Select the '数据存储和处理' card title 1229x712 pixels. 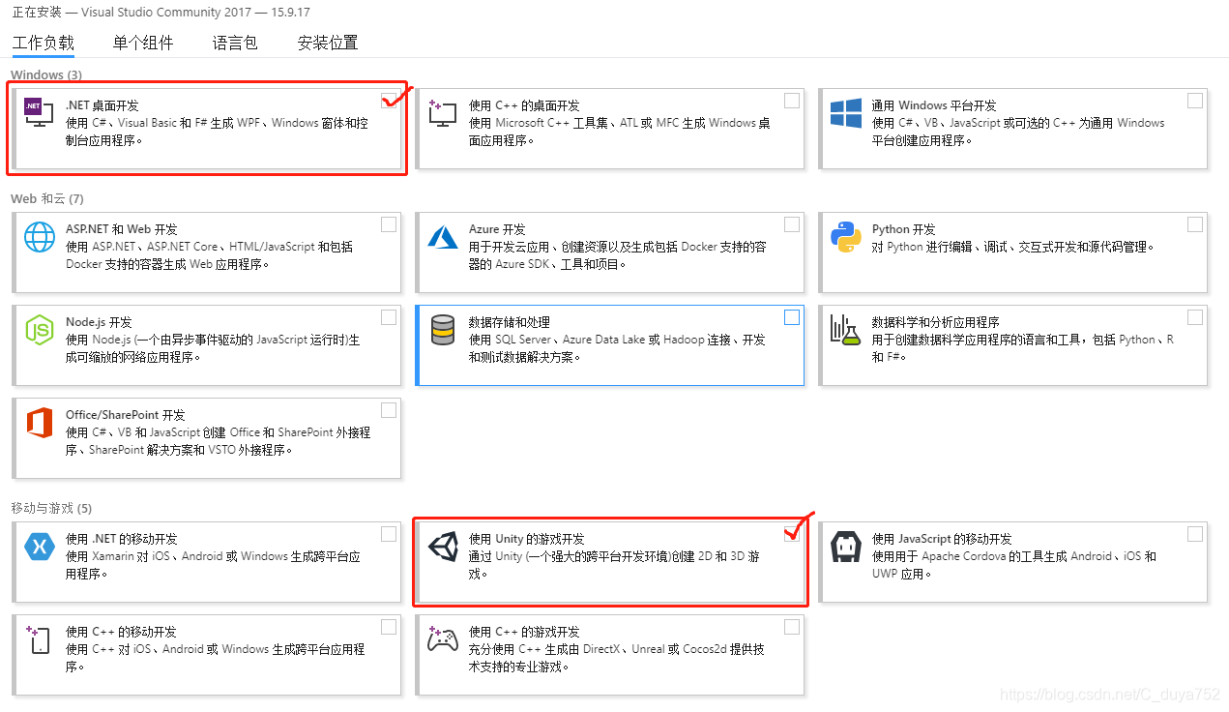(510, 322)
